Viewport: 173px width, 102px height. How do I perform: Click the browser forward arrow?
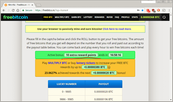point(9,10)
